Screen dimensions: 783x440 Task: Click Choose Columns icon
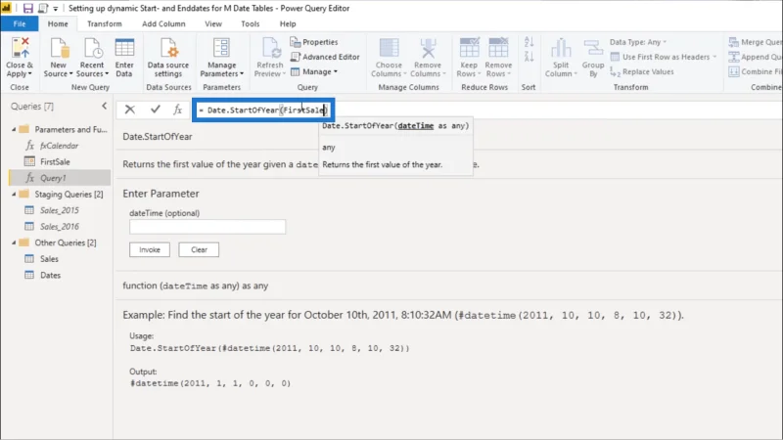389,48
